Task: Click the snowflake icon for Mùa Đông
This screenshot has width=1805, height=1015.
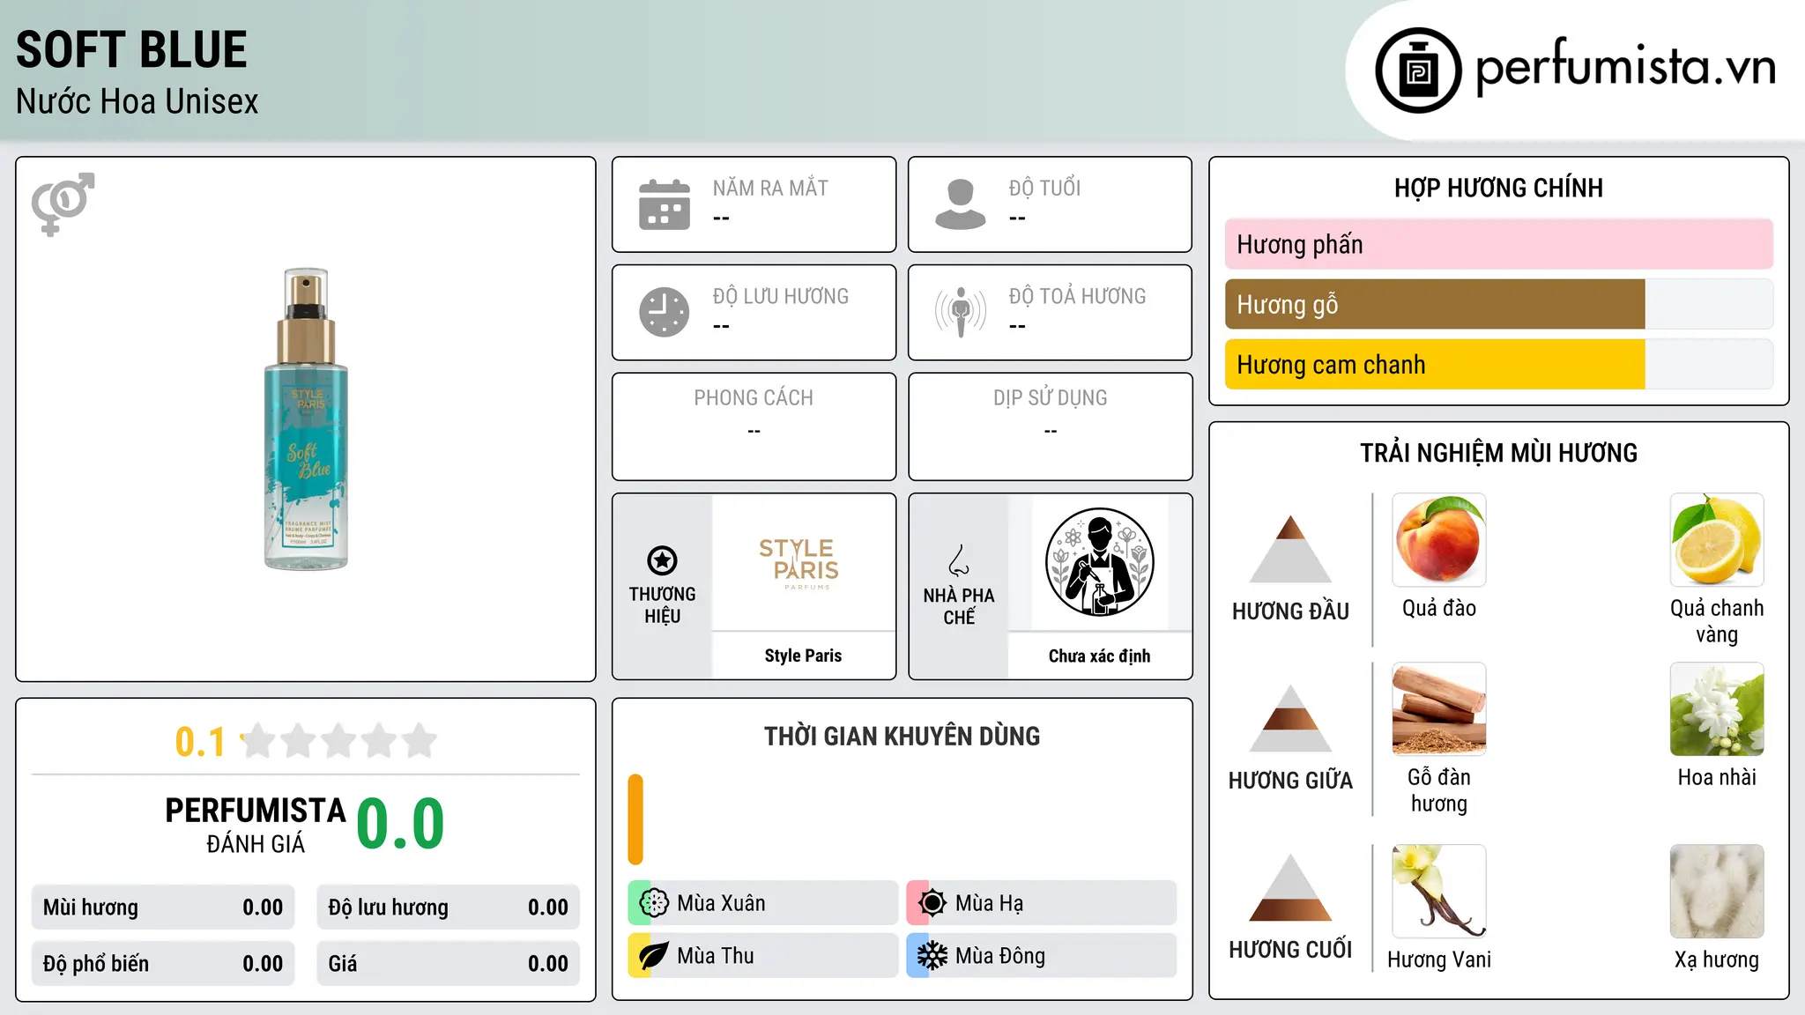Action: [x=932, y=956]
